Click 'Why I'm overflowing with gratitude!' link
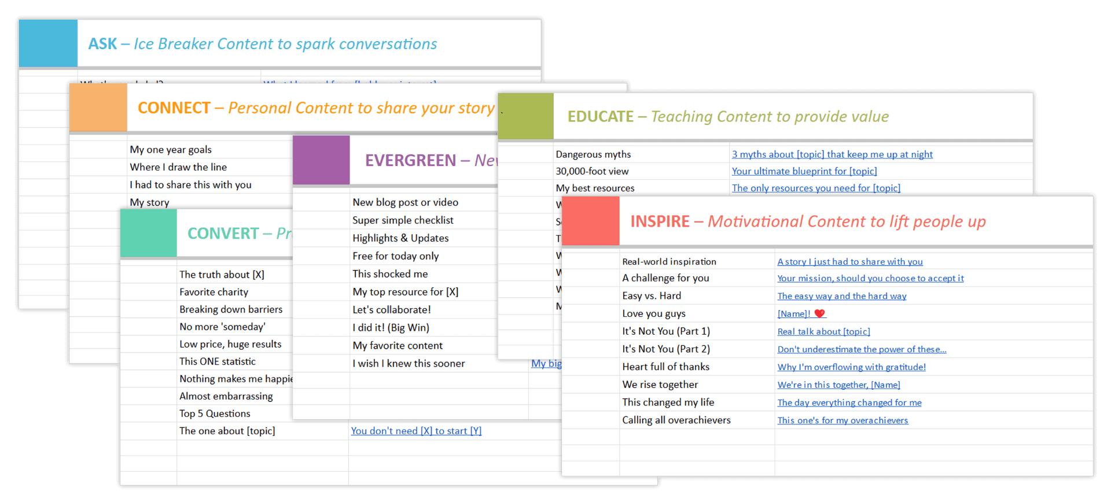The height and width of the screenshot is (503, 1111). pyautogui.click(x=851, y=367)
